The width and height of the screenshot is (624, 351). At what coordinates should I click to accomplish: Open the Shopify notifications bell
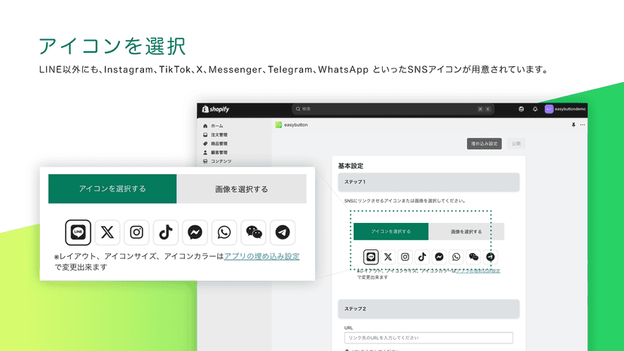point(535,109)
